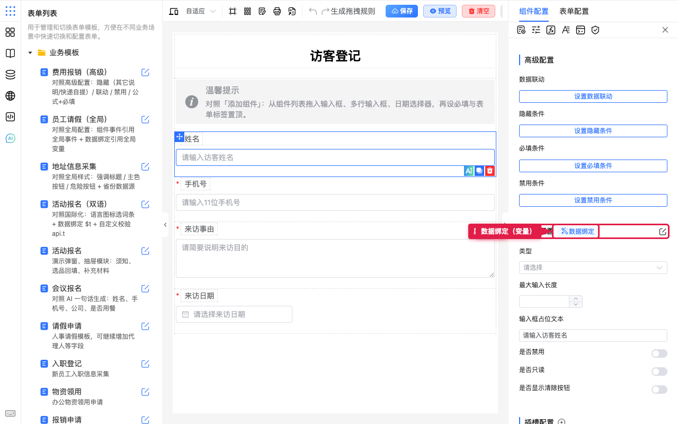Click the copy icon on the 姓名 field

[479, 171]
